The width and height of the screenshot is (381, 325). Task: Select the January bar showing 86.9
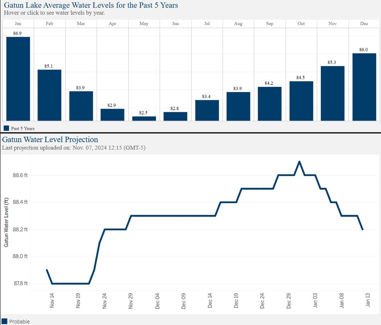coord(17,79)
